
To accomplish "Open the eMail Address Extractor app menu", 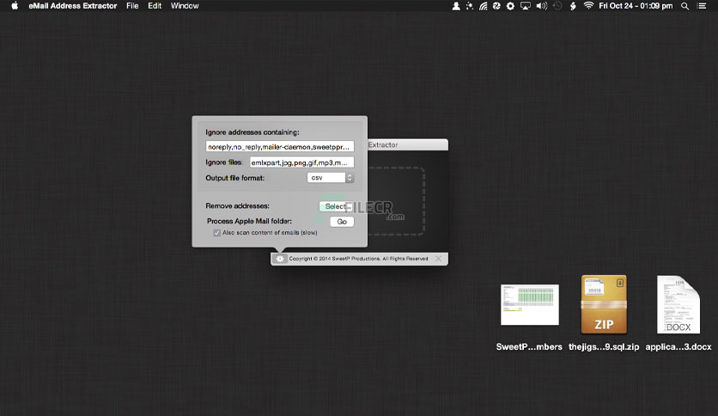I will (x=72, y=6).
